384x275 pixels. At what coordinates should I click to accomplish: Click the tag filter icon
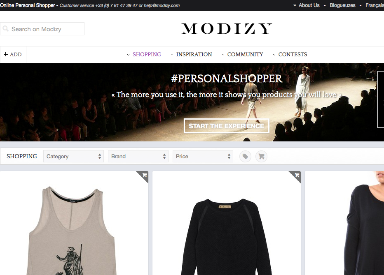coord(245,156)
